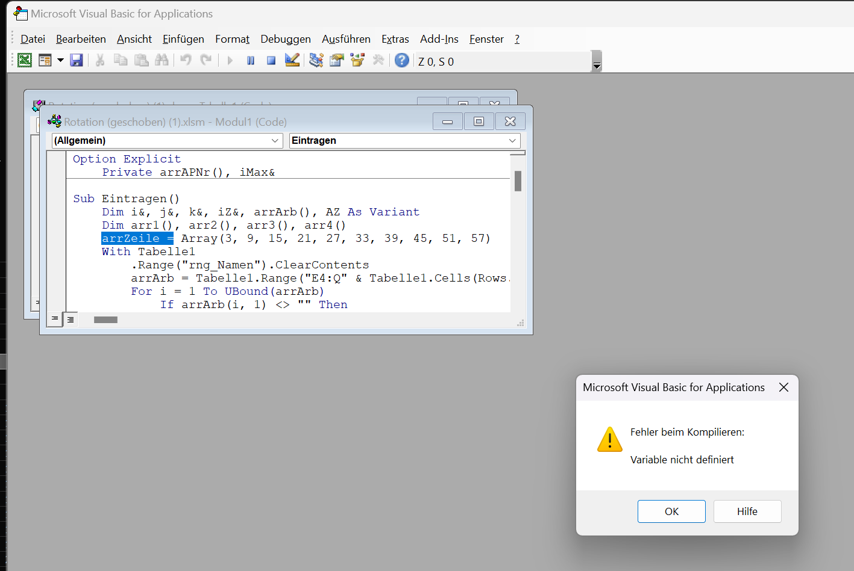854x571 pixels.
Task: Open the Ansicht menu
Action: point(134,39)
